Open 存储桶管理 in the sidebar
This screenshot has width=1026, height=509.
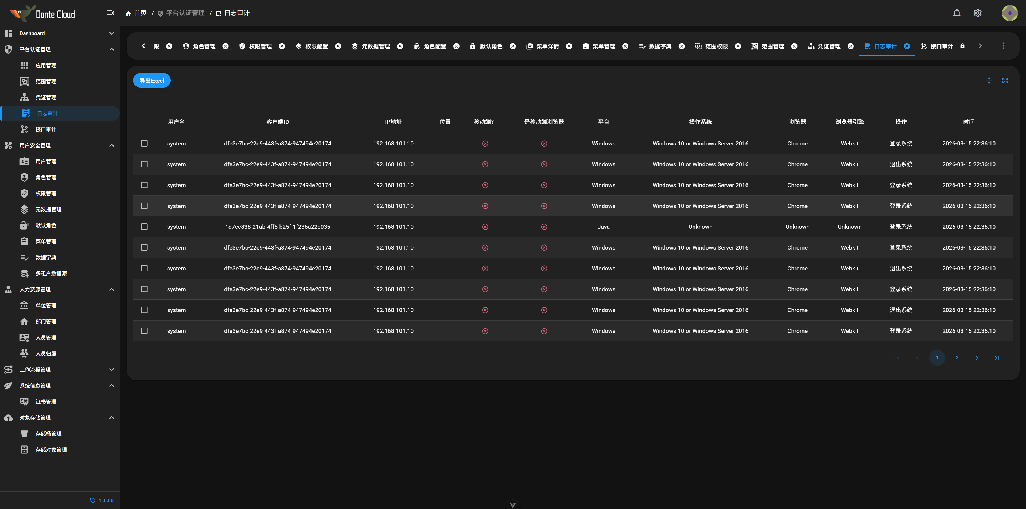[x=48, y=433]
